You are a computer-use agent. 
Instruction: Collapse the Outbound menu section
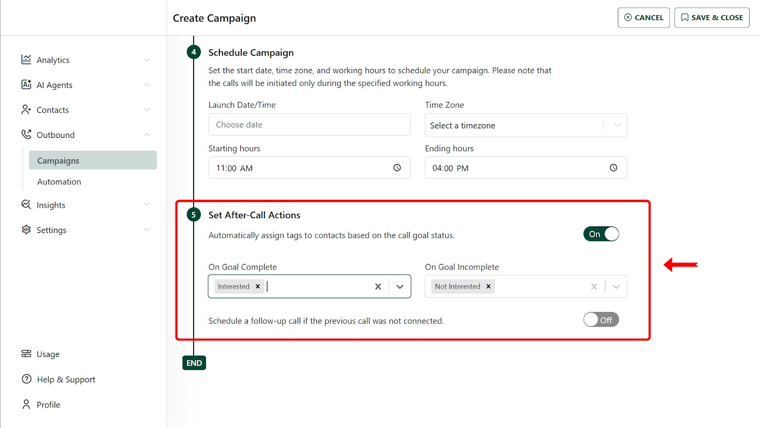146,135
